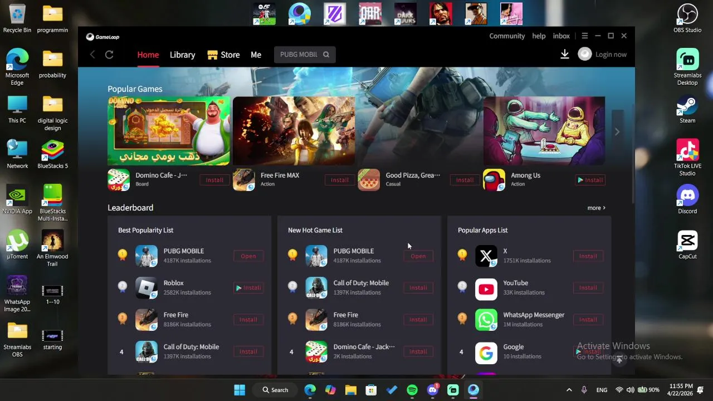
Task: Click Domino Cafe banner thumbnail
Action: pos(169,131)
